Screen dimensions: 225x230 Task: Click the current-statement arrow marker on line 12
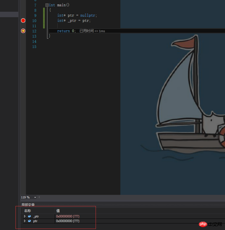point(23,31)
